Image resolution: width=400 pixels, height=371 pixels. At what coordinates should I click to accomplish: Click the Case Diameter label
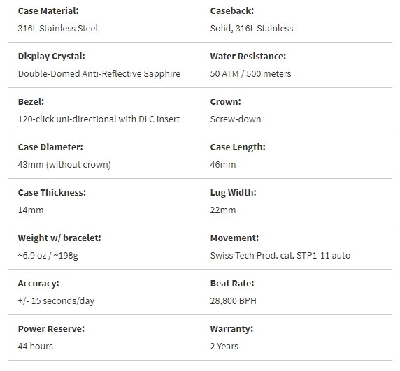click(50, 147)
